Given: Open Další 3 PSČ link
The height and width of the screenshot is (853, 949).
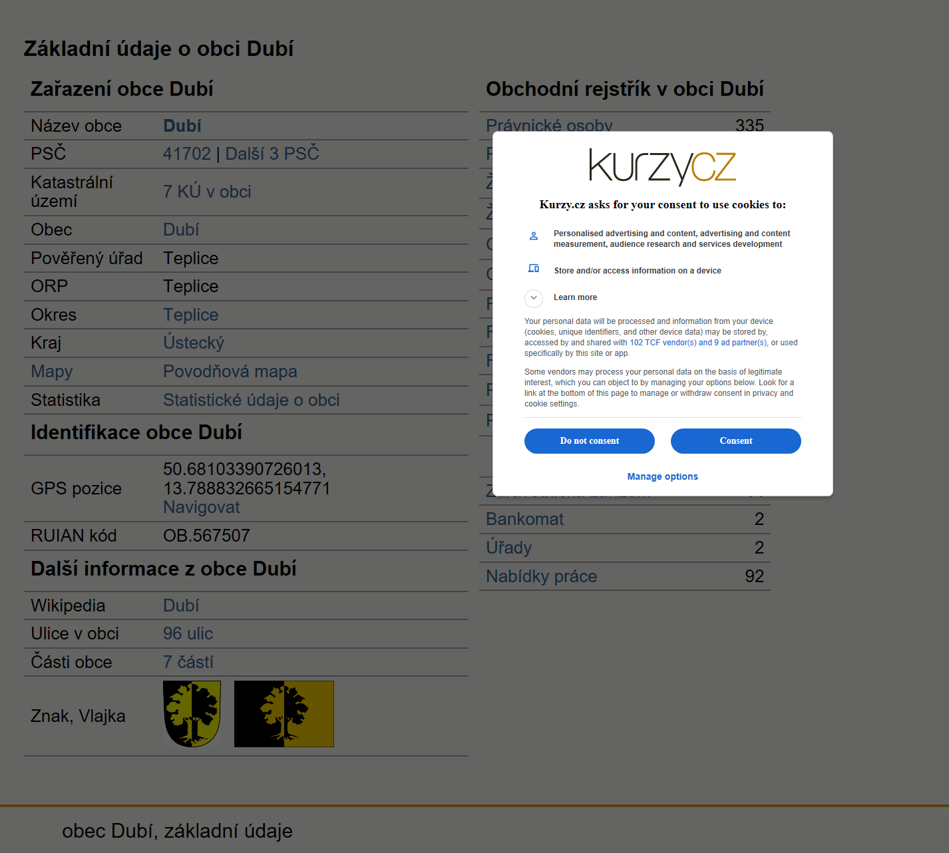Looking at the screenshot, I should click(x=272, y=154).
